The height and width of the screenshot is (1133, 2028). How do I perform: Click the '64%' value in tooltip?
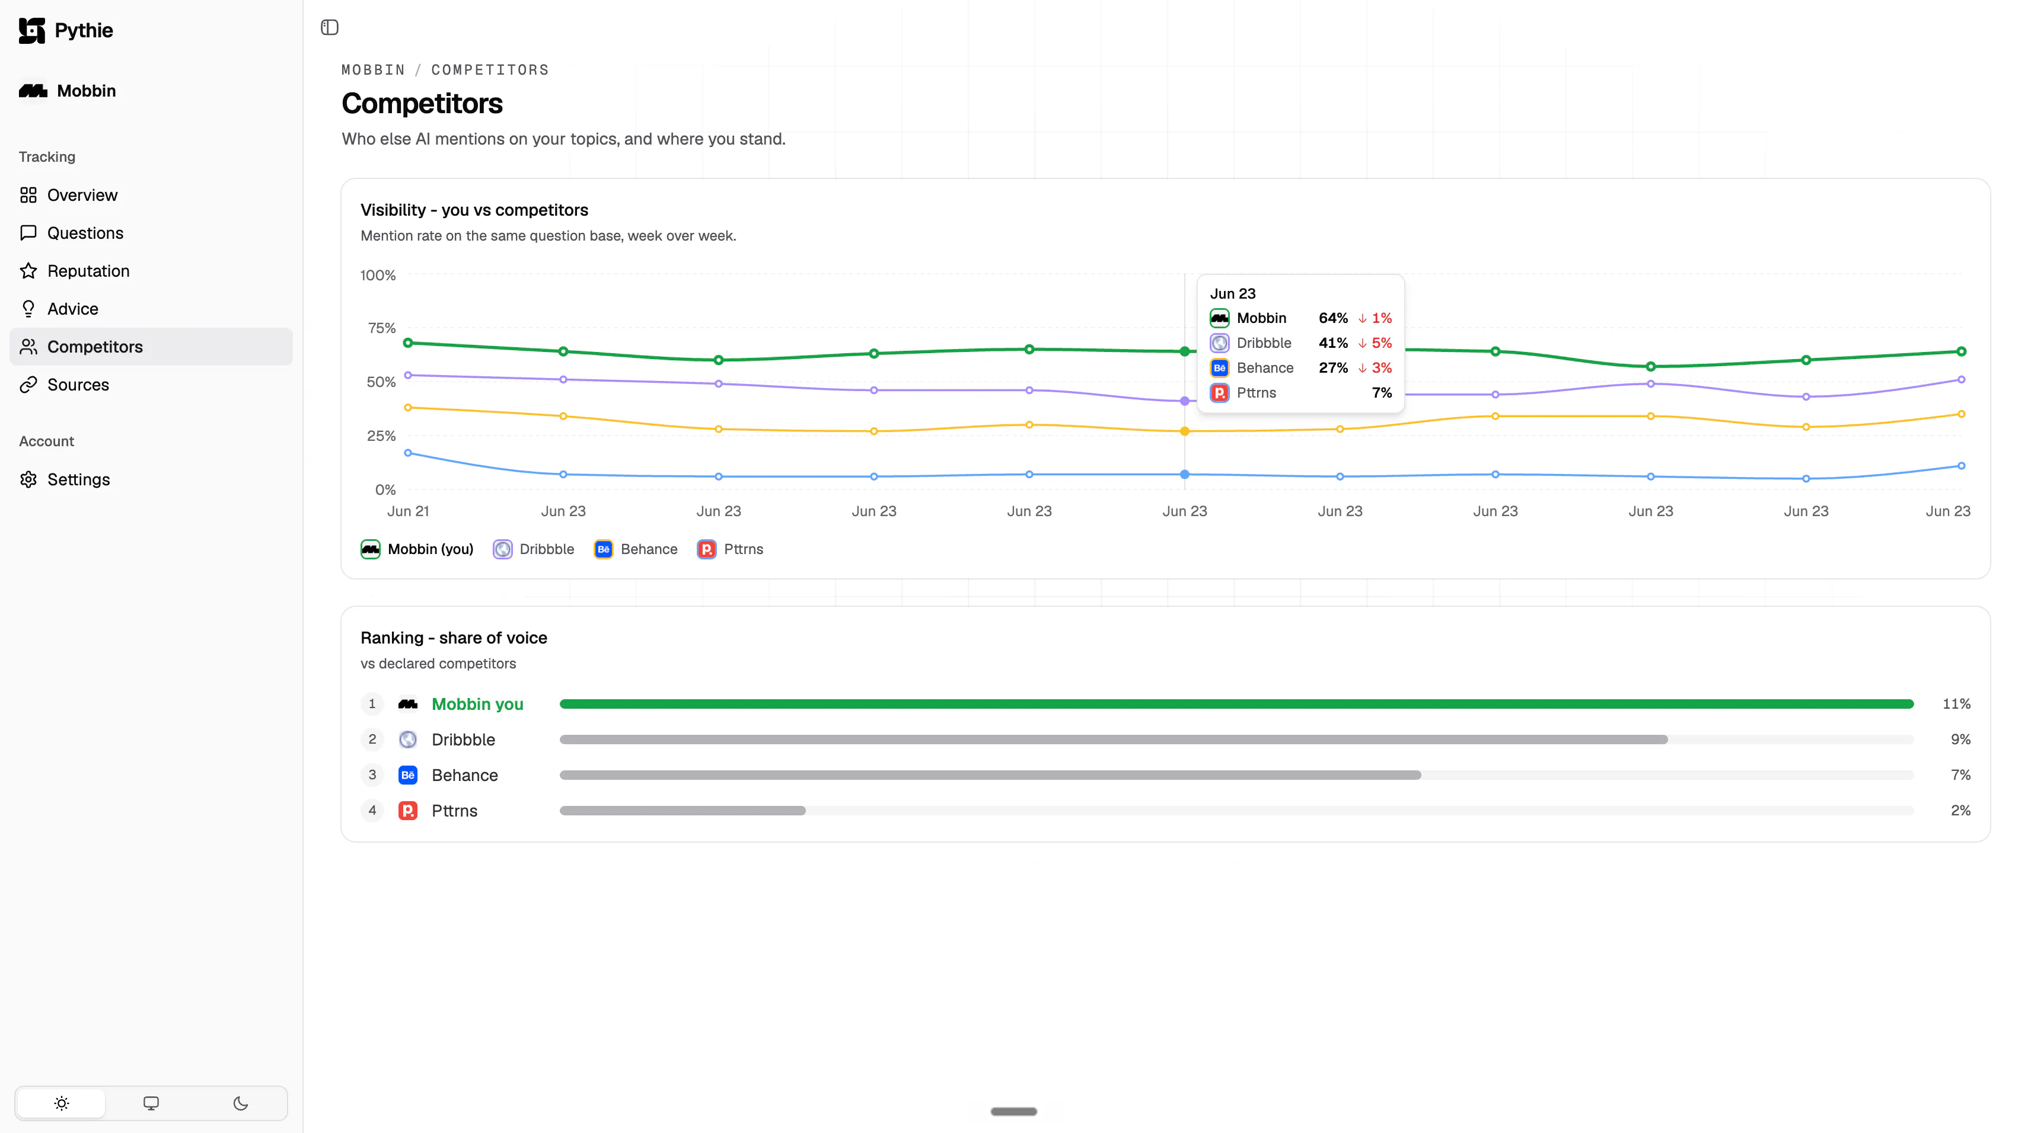[x=1333, y=318]
